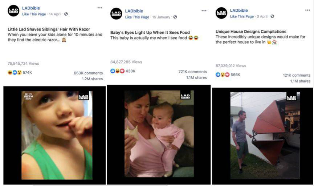The height and width of the screenshot is (186, 314).
Task: Expand options menu on house designs post
Action: 307,10
